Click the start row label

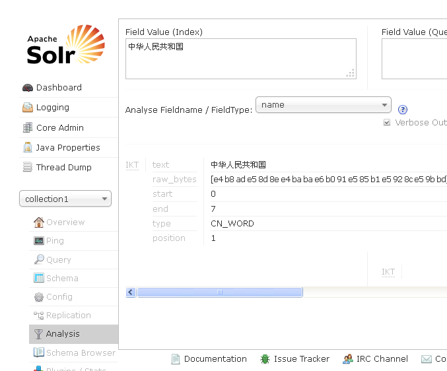click(x=162, y=194)
